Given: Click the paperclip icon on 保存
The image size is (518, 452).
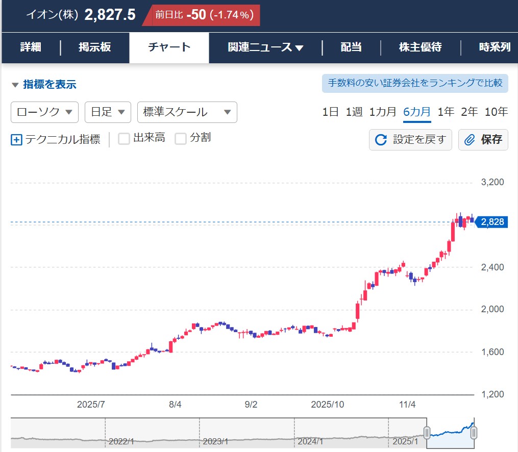Looking at the screenshot, I should (470, 140).
